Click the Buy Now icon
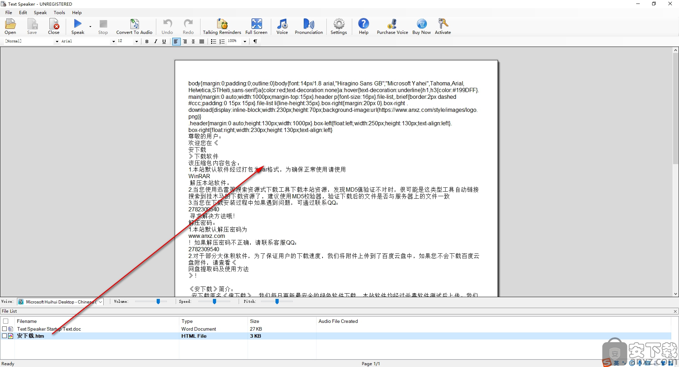Screen dimensions: 679x367 [x=422, y=26]
